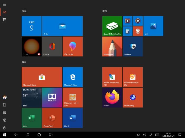Open the Dolby tile
185x138 pixels.
(52, 98)
